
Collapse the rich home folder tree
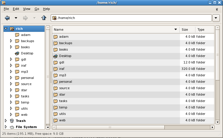(6, 29)
